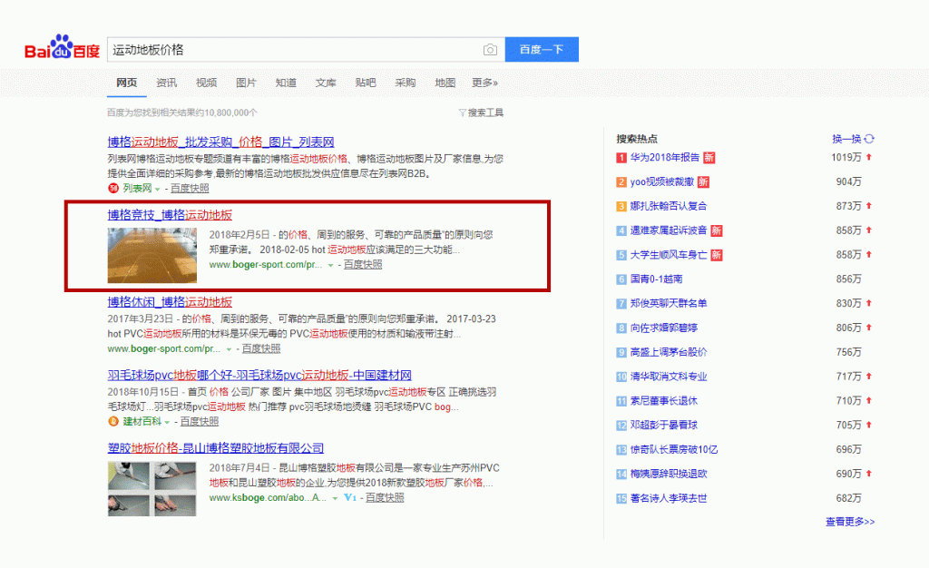Expand arrow beside 博格休闲 result URL

229,349
